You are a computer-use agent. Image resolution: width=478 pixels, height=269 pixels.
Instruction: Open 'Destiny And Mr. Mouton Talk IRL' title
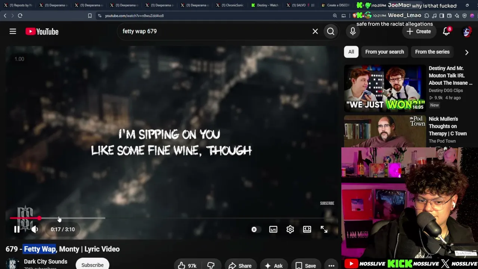pyautogui.click(x=450, y=75)
